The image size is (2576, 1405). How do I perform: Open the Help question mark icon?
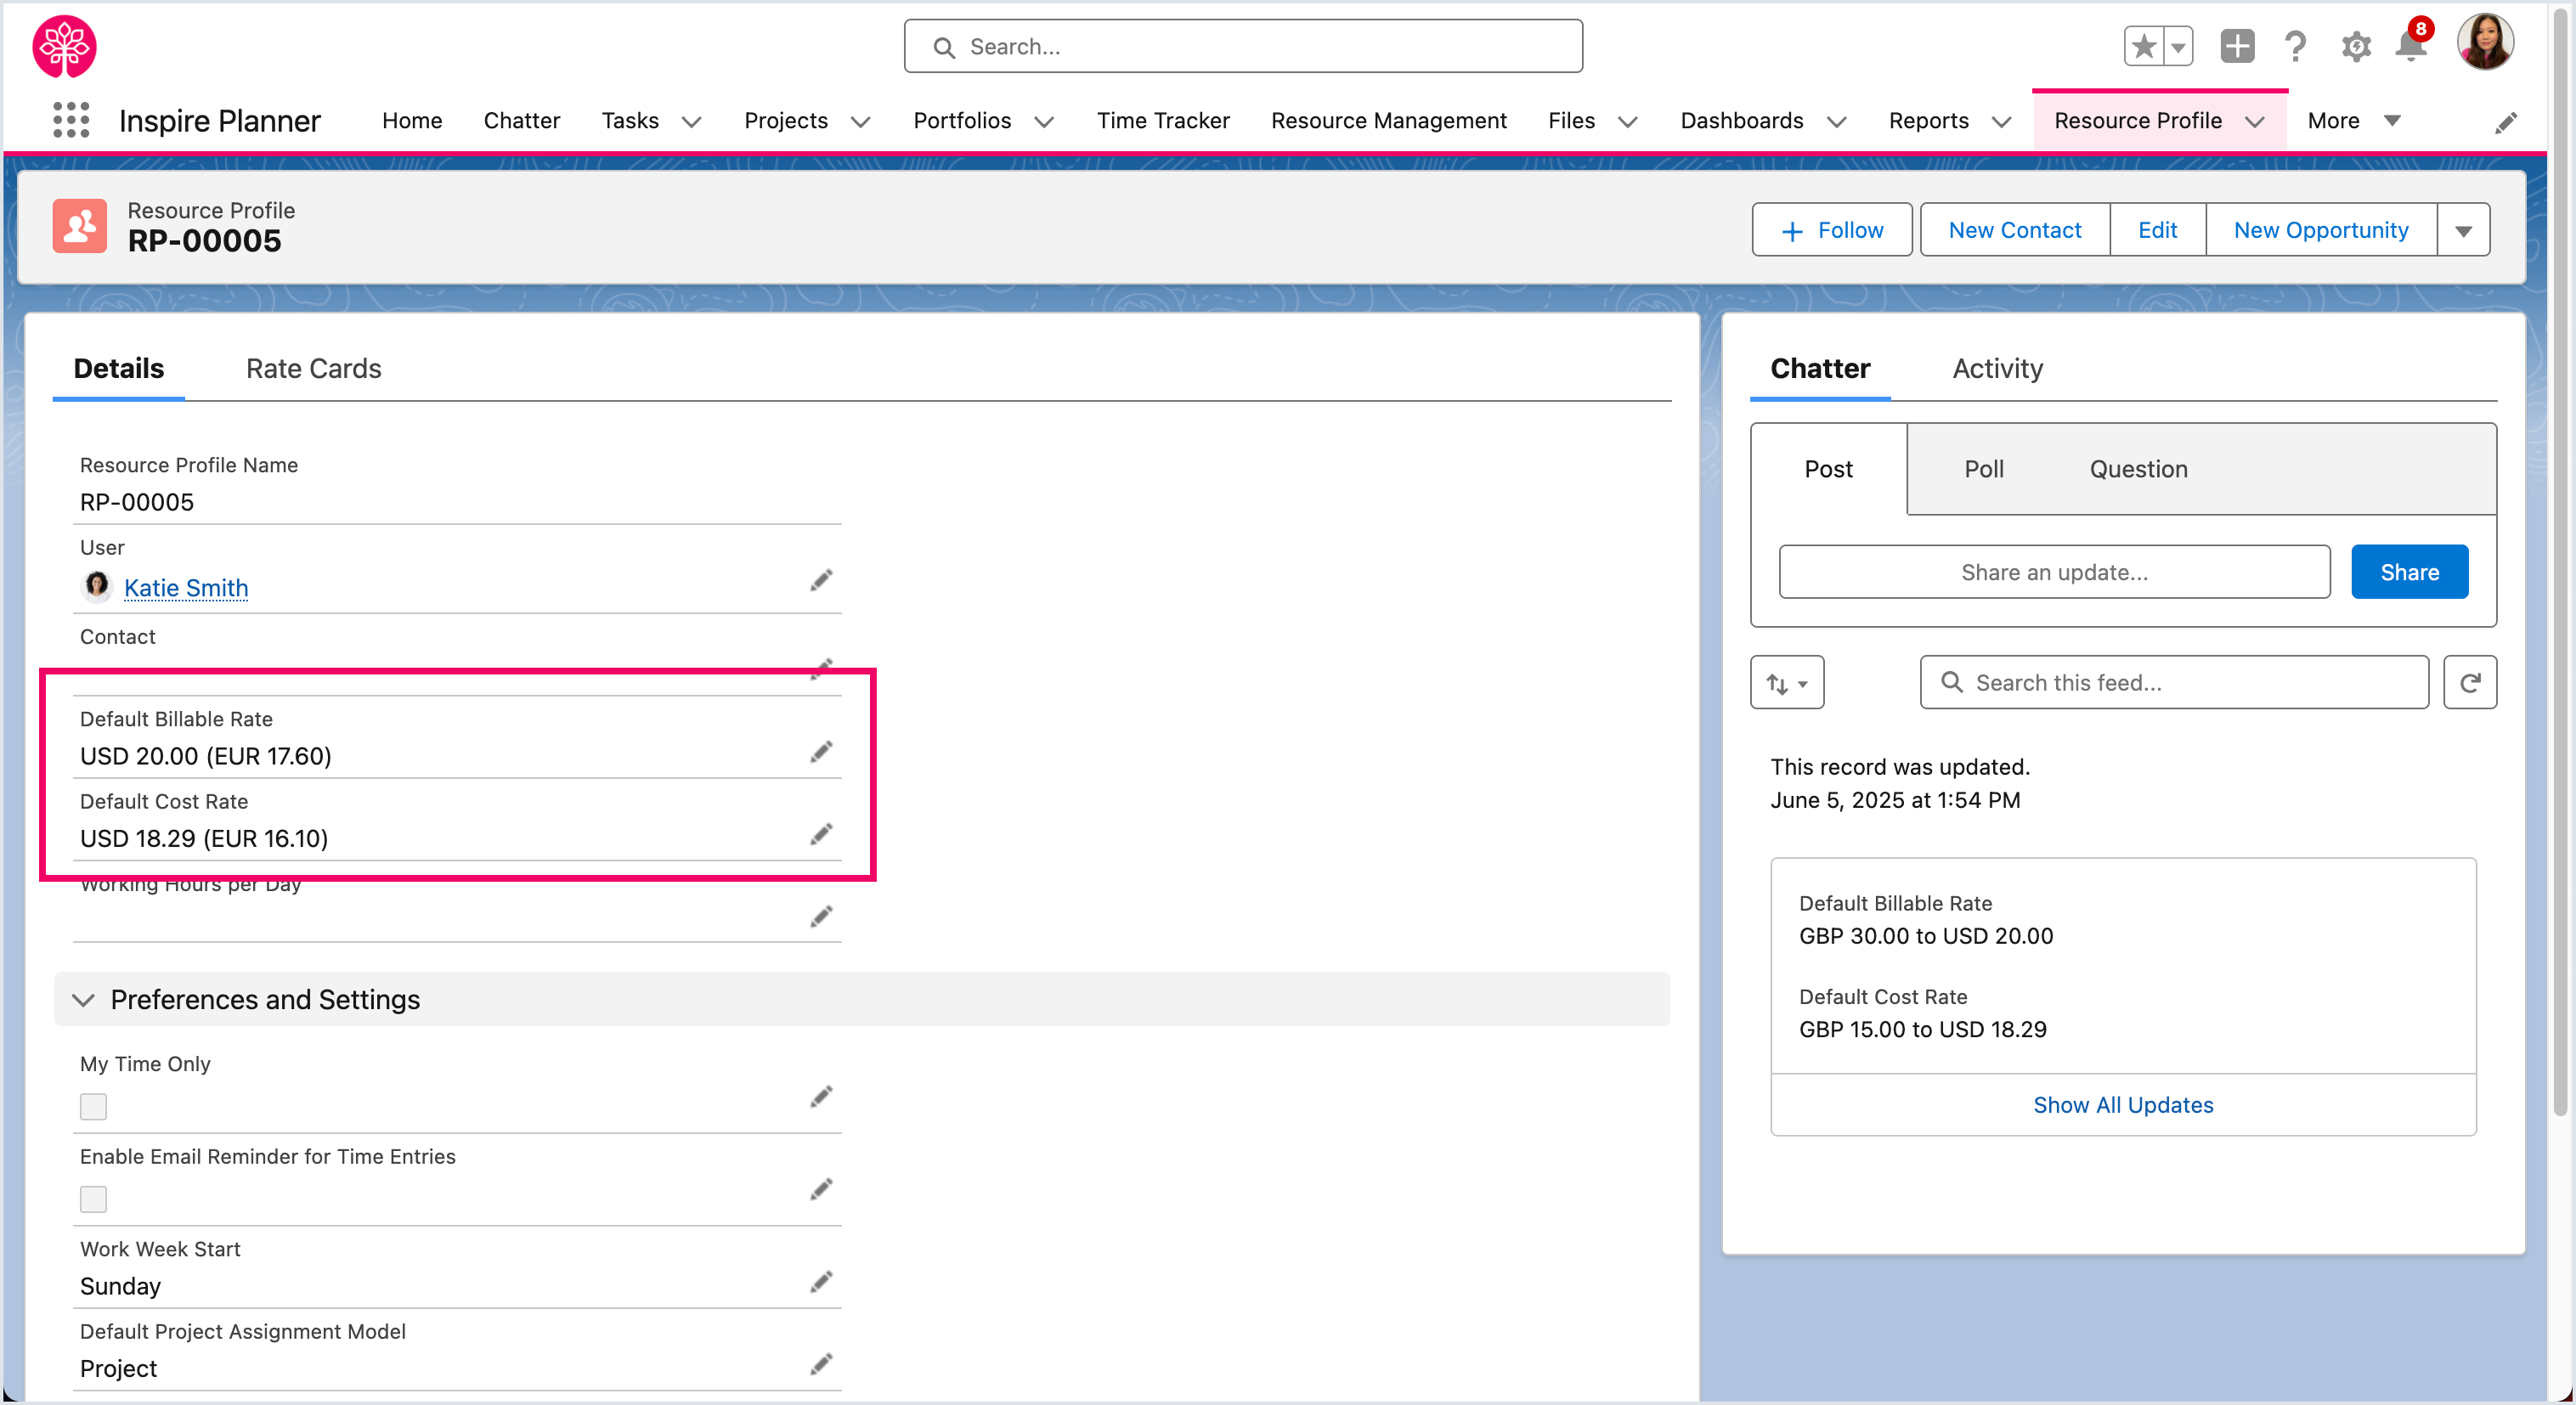click(2296, 46)
